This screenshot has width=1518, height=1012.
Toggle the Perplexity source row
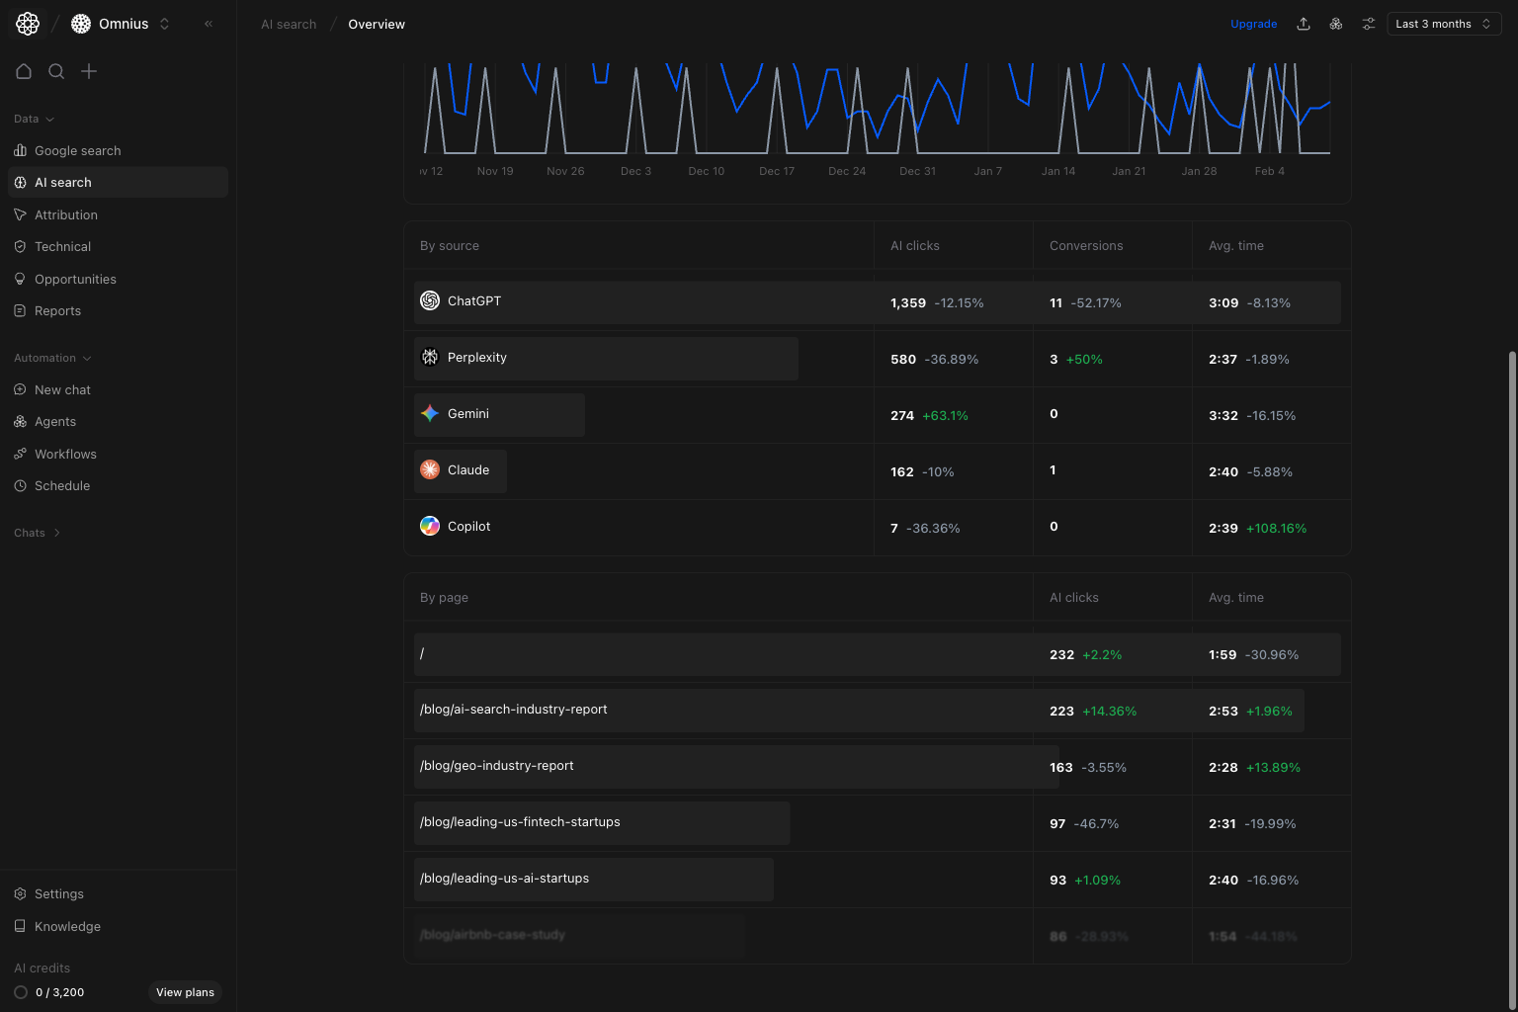[x=605, y=358]
